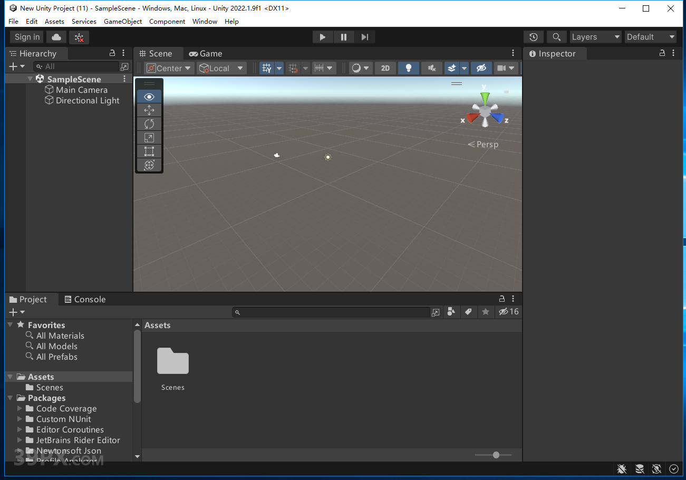Image resolution: width=686 pixels, height=480 pixels.
Task: Click the red X axis cone of orientation gizmo
Action: (x=472, y=118)
